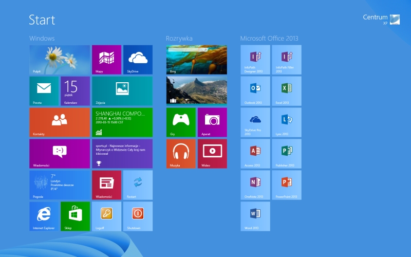Screen dimensions: 411x257
Task: Click the Microsoft Office 2013 group heading
Action: tap(269, 38)
